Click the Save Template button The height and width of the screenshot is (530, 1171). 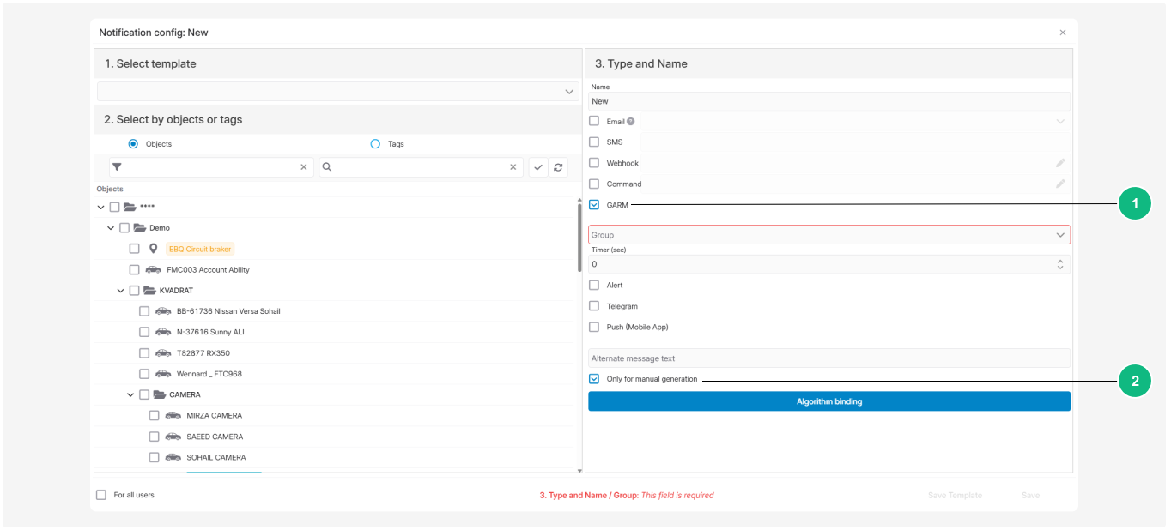click(x=955, y=496)
